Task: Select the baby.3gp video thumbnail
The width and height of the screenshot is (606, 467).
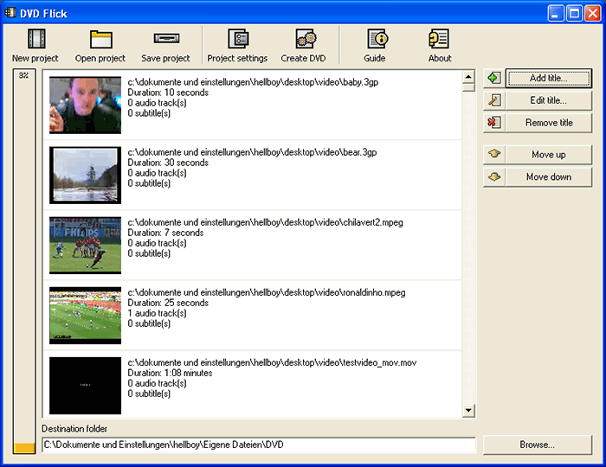Action: pyautogui.click(x=85, y=105)
